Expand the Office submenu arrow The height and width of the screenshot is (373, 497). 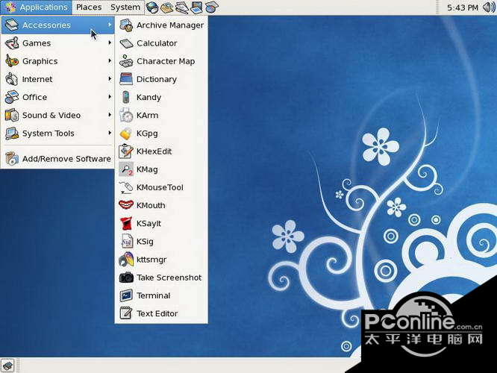110,97
